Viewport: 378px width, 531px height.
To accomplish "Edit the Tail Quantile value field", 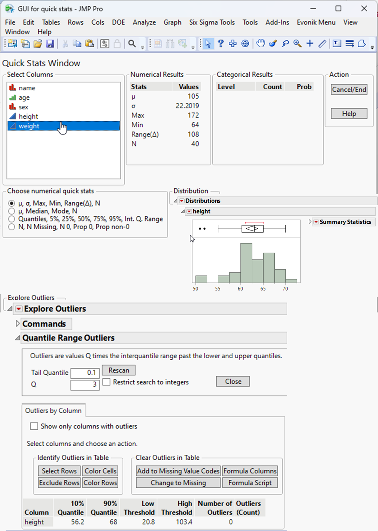I will [x=85, y=373].
